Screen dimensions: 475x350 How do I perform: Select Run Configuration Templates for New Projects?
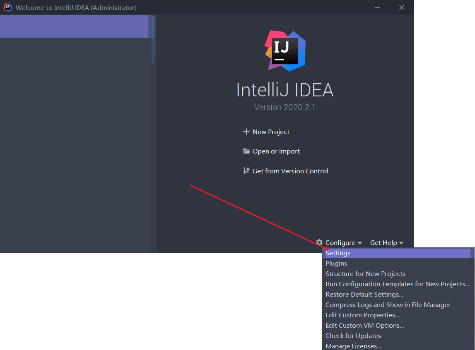coord(397,284)
